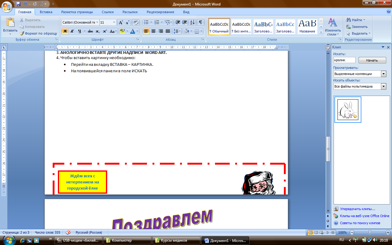Screen dimensions: 392x245
Task: Save document via quick access toolbar
Action: pyautogui.click(x=18, y=4)
